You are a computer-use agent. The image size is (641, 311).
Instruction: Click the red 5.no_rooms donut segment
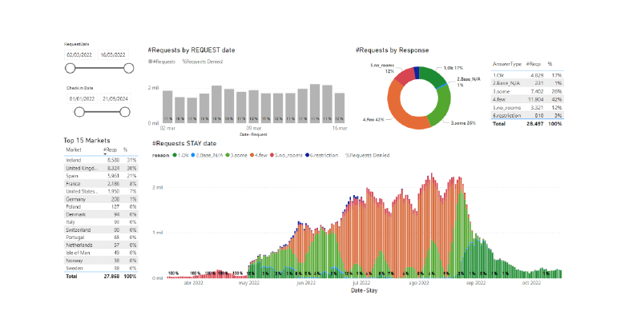tap(405, 75)
